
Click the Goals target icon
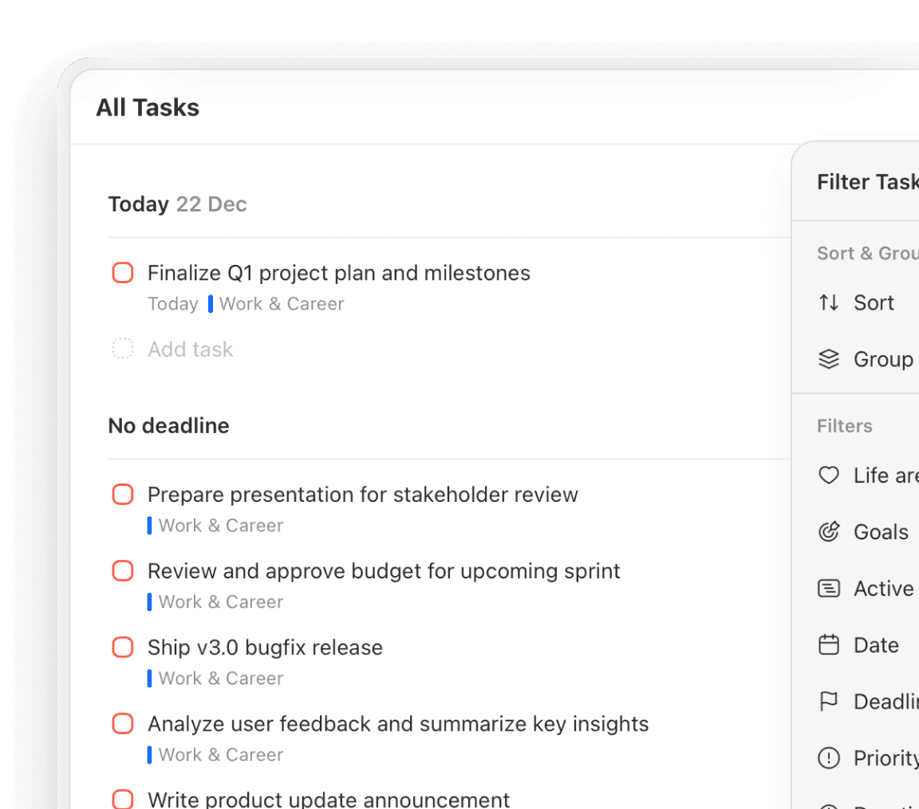(x=829, y=532)
